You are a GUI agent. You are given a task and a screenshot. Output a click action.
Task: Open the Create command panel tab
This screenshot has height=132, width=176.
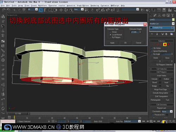click(151, 15)
